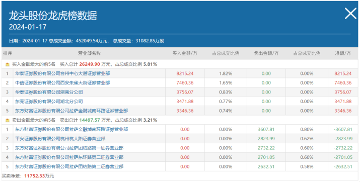The width and height of the screenshot is (360, 182).
Task: Open 东方财富拉萨金融城南环路 link in the sell list
Action: coord(71,129)
